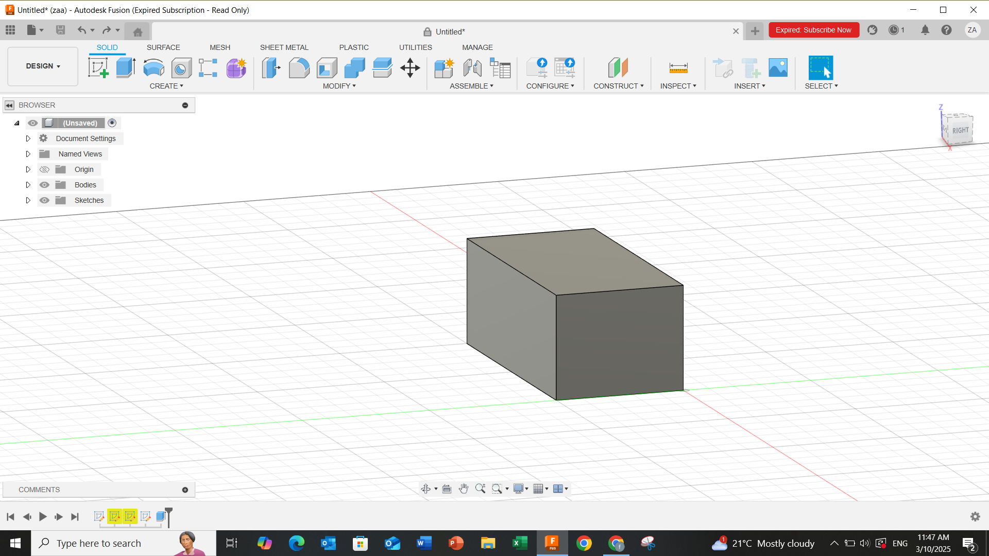The image size is (989, 556).
Task: Open the Help question mark menu
Action: pyautogui.click(x=946, y=30)
